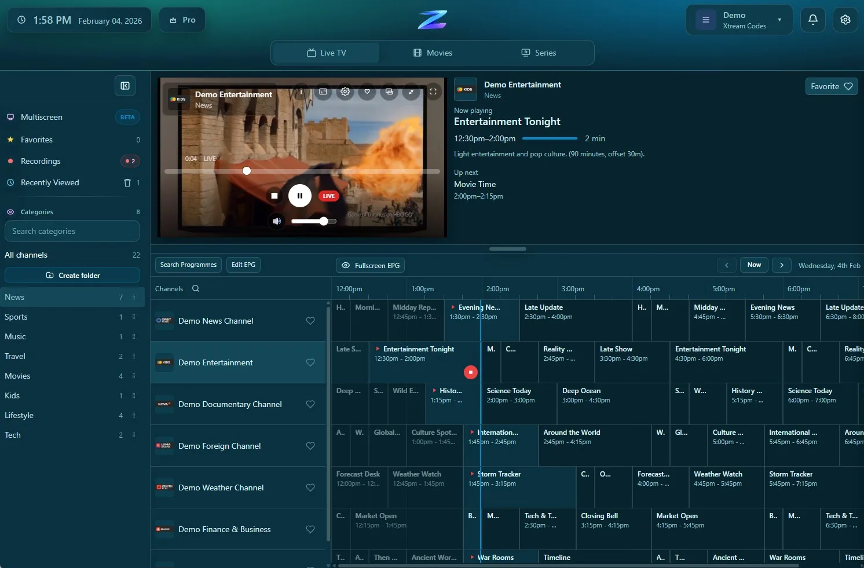Image resolution: width=864 pixels, height=568 pixels.
Task: Click the Z app logo
Action: [x=432, y=20]
